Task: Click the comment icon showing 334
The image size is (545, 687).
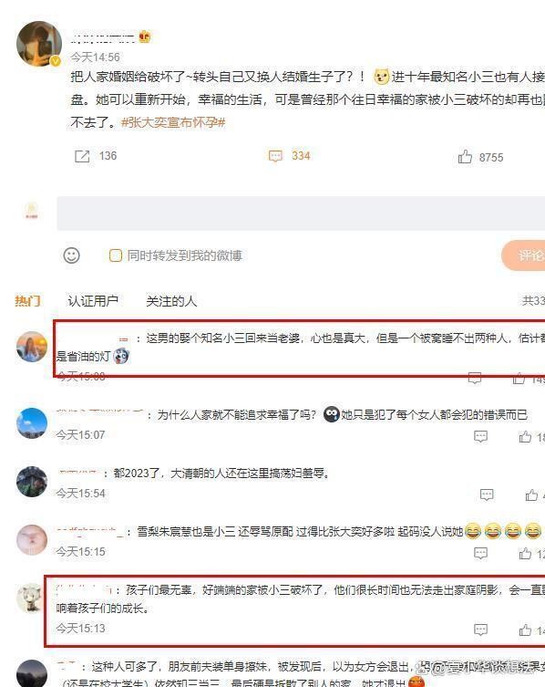Action: pyautogui.click(x=275, y=156)
